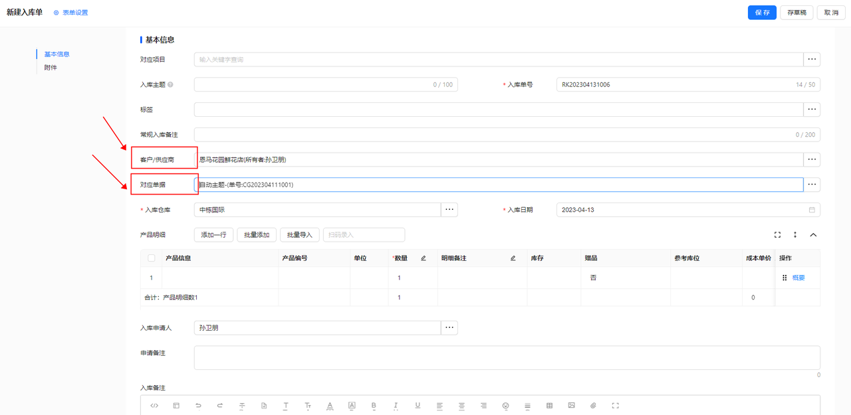Screen dimensions: 851x415
Task: Open the 客户/供应商 ellipsis selector
Action: [x=812, y=159]
